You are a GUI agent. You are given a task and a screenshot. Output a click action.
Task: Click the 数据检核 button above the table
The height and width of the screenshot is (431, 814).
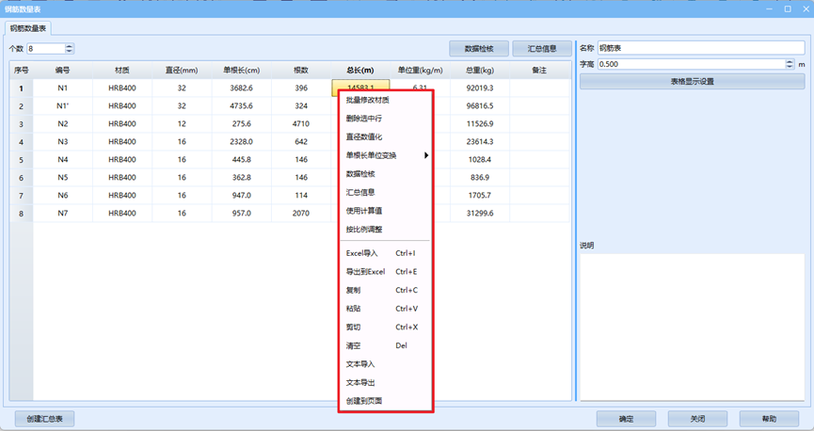click(479, 49)
